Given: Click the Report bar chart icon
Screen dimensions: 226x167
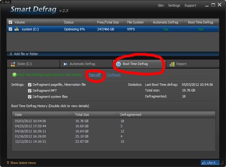Looking at the screenshot, I should click(172, 64).
